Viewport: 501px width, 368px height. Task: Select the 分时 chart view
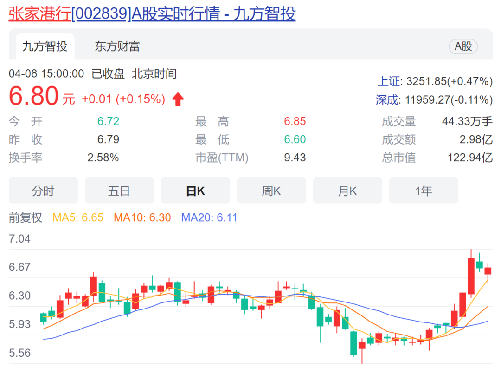(43, 191)
